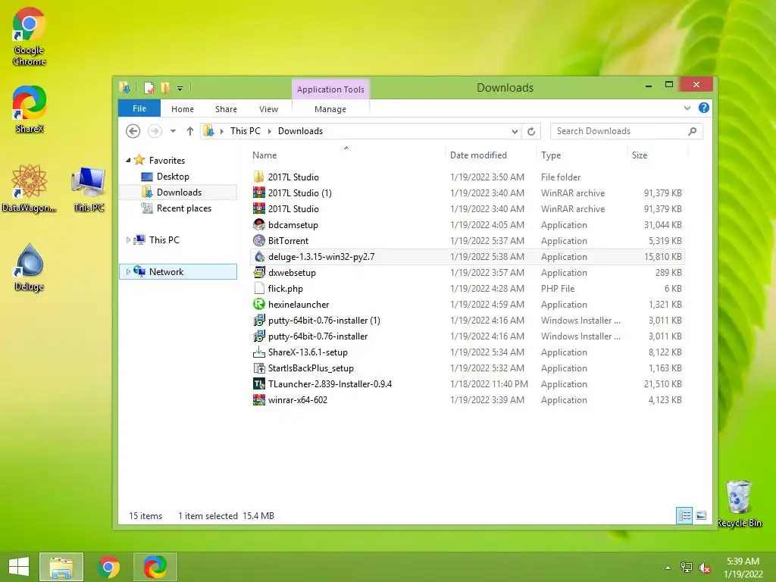Click the dxwebsetup file icon

[x=259, y=272]
